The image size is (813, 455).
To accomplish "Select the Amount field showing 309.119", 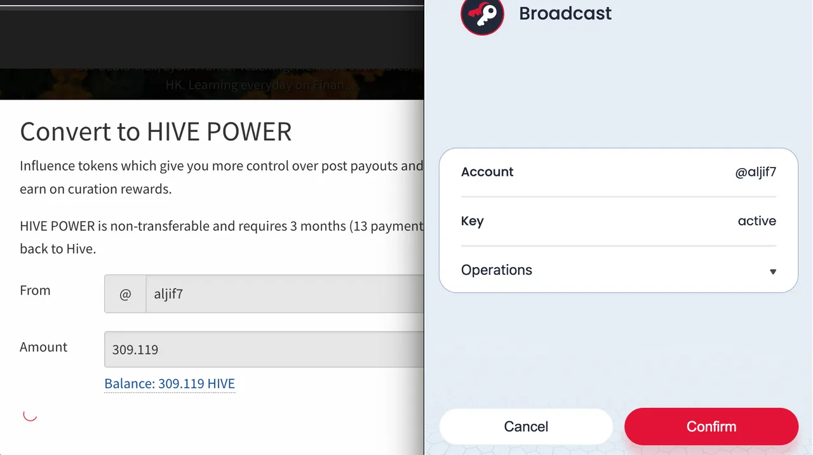I will pos(264,349).
